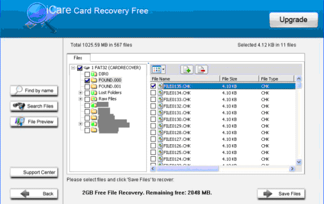Select the DIR0 tree label
This screenshot has width=324, height=204.
click(x=103, y=74)
